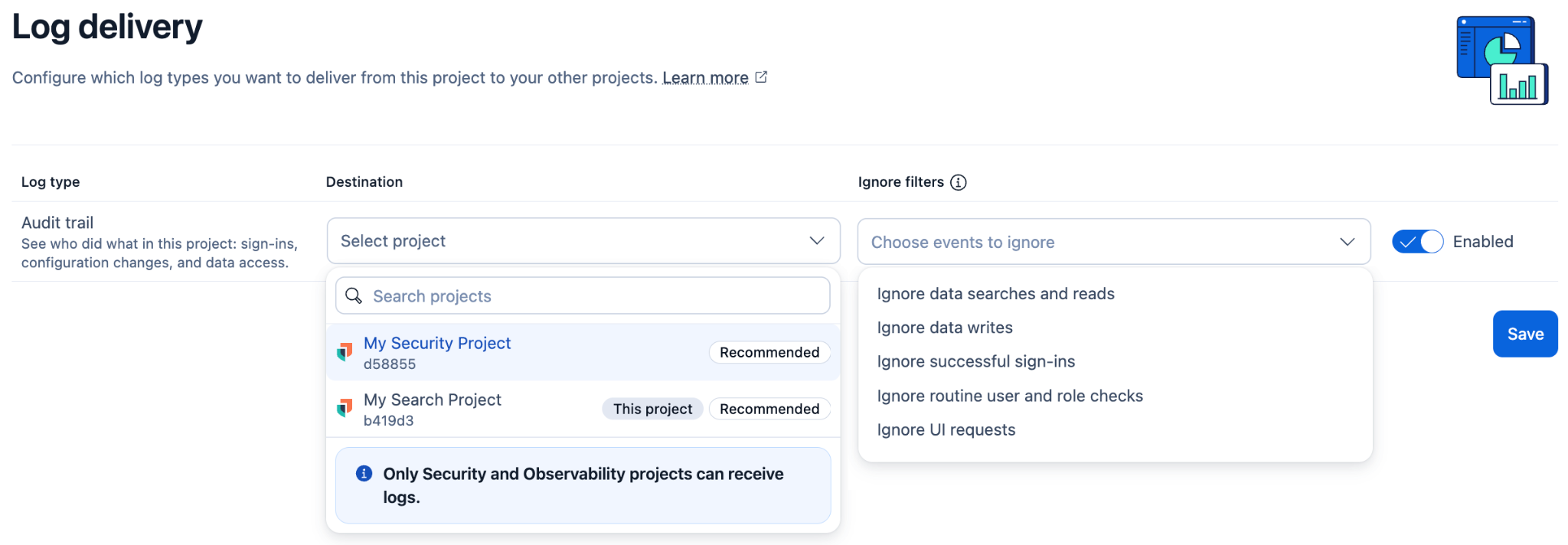Click the Log type column header

coord(51,182)
